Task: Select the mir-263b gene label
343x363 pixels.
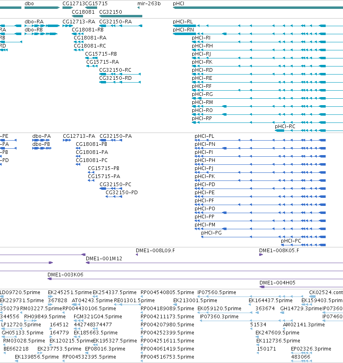Action: tap(149, 4)
